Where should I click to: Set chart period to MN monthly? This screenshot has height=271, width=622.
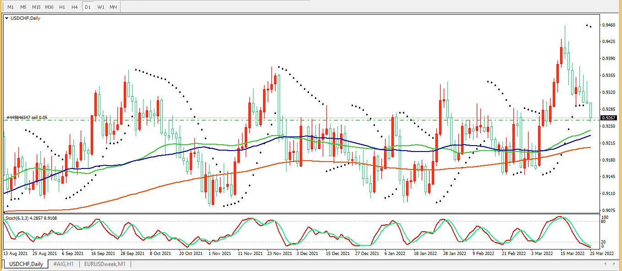pyautogui.click(x=113, y=7)
